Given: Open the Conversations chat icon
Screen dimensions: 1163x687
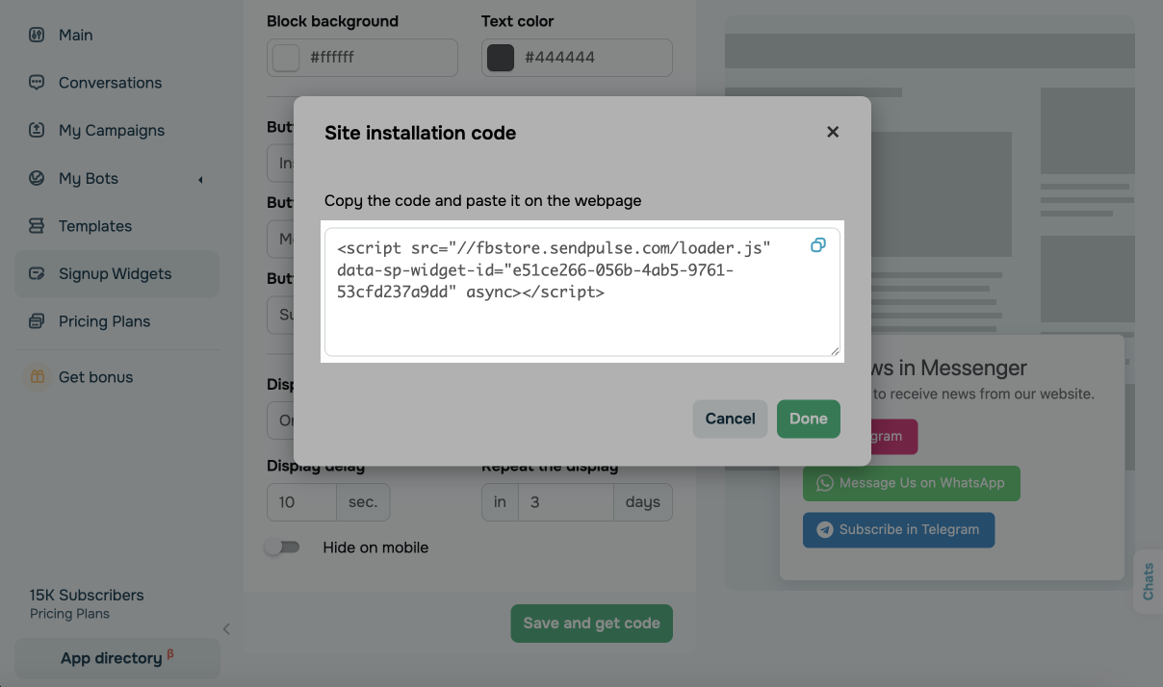Looking at the screenshot, I should (37, 83).
